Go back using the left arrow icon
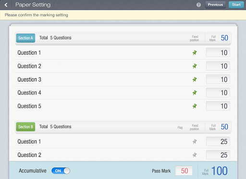246x179 pixels. (x=6, y=5)
